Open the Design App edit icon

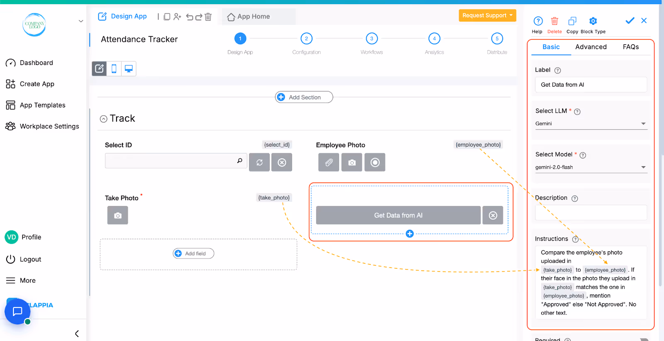pos(102,17)
